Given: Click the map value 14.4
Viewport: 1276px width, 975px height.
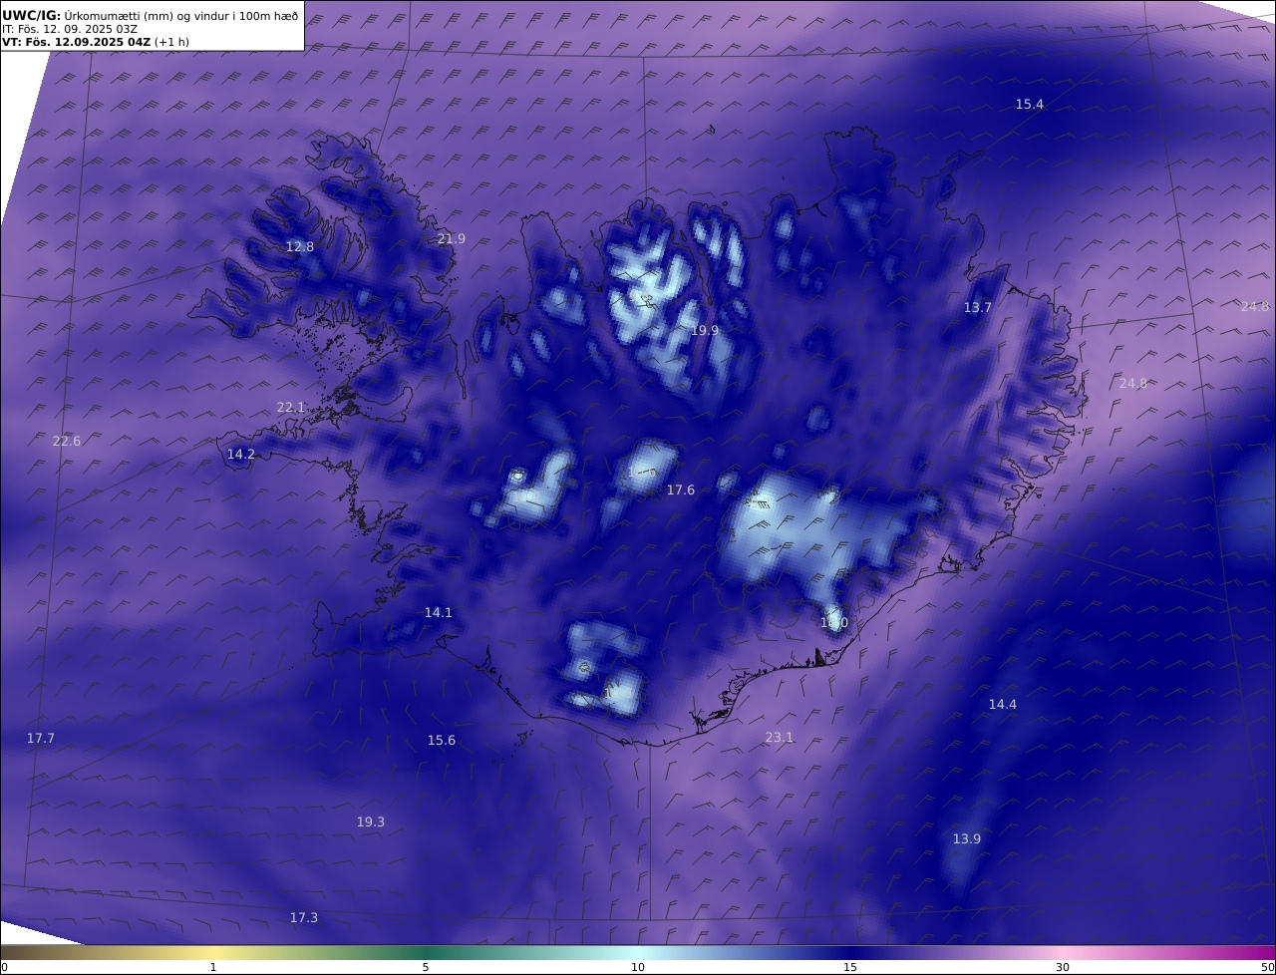Looking at the screenshot, I should 1003,705.
